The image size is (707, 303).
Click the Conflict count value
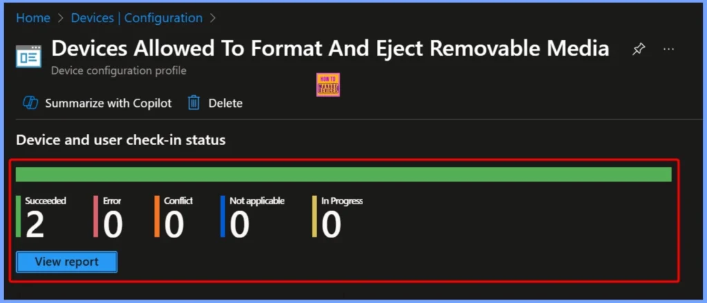point(174,225)
